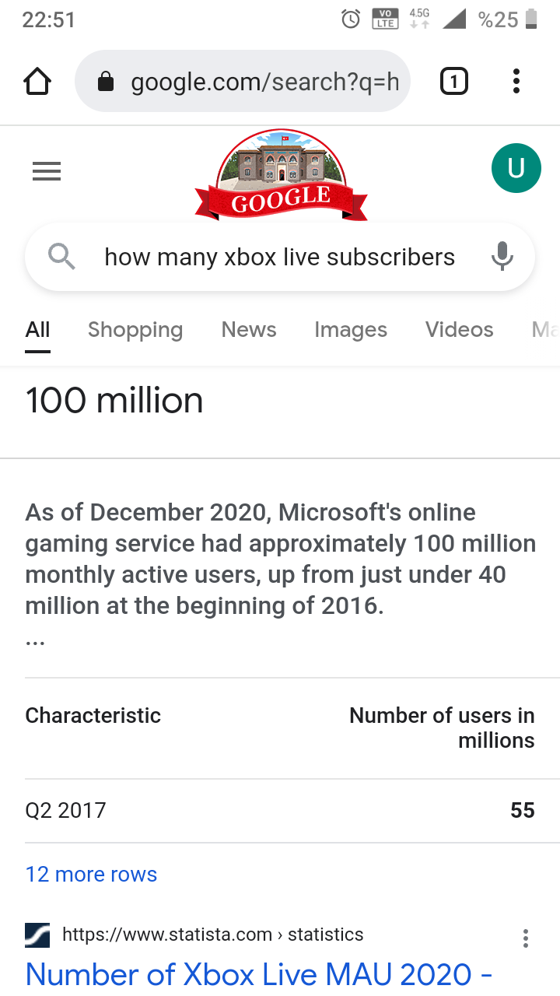
Task: Switch to the Images tab
Action: point(351,330)
